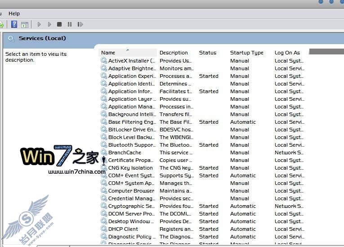Click the Start Service play icon
Screen dimensions: 344x247
39,24
